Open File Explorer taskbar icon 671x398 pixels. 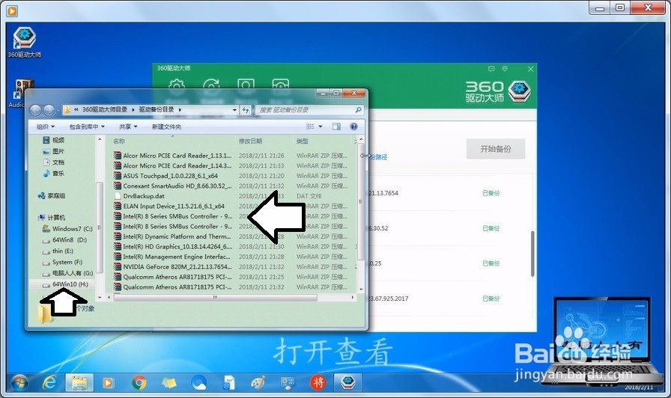coord(79,383)
